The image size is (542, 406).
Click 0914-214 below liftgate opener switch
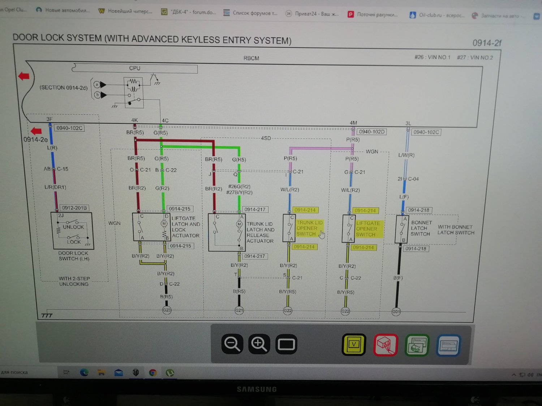364,247
